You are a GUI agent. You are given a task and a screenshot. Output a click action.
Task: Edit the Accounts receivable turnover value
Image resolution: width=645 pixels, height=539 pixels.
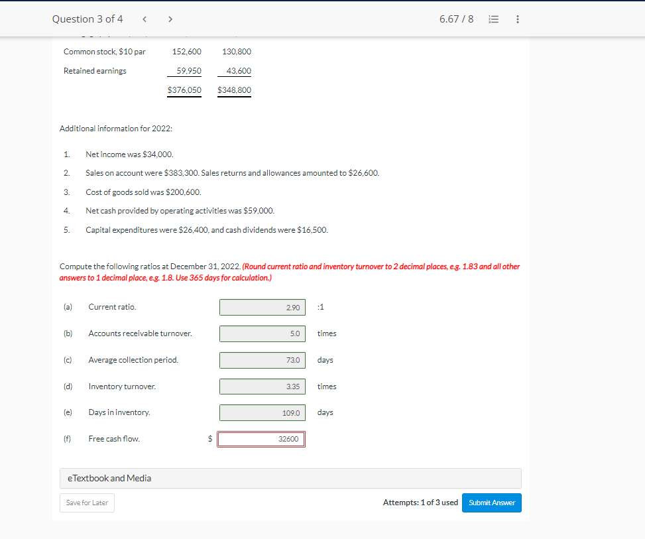pyautogui.click(x=262, y=333)
